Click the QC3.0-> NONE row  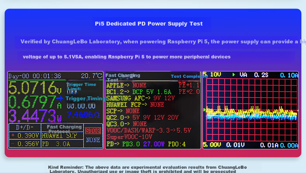pyautogui.click(x=126, y=124)
